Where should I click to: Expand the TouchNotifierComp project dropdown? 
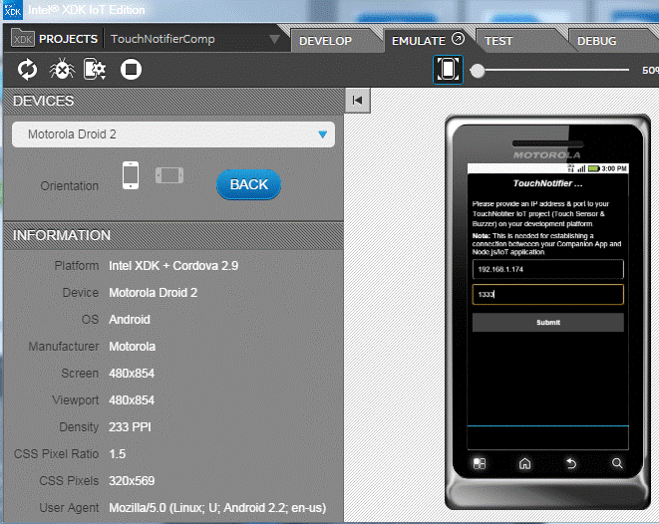point(274,39)
